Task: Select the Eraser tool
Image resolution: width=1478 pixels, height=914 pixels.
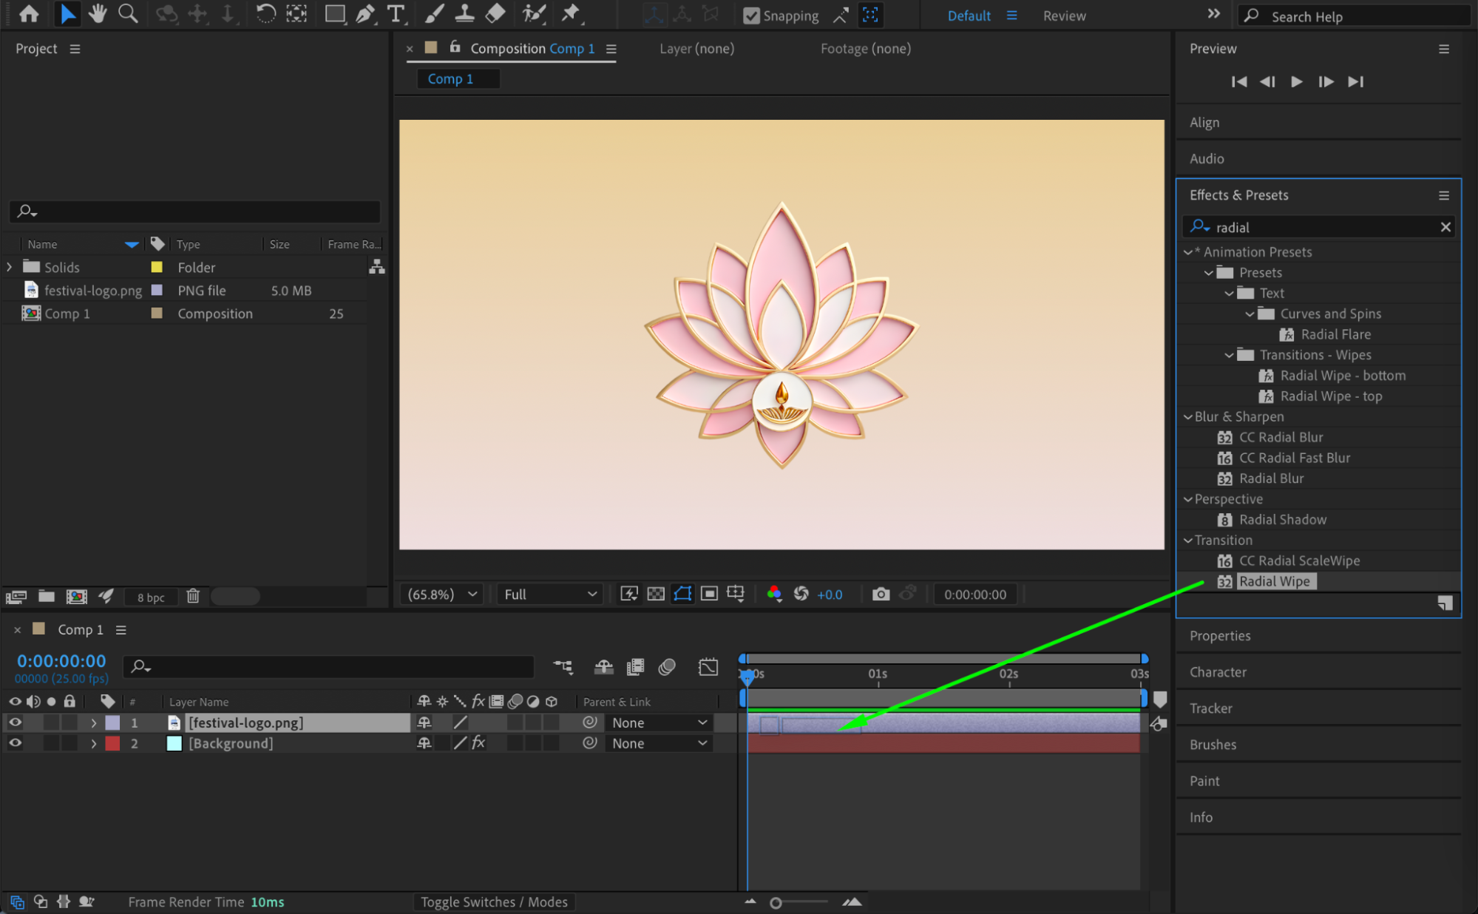Action: 495,14
